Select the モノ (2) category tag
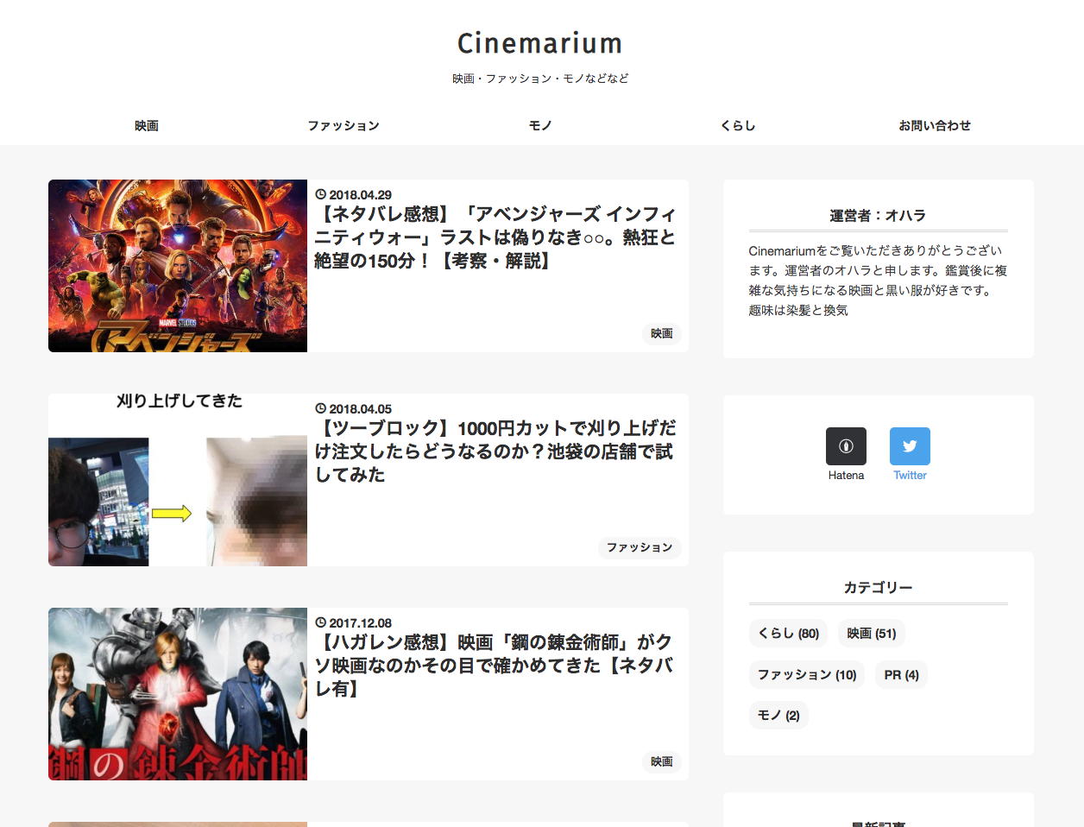Viewport: 1084px width, 827px height. coord(778,715)
